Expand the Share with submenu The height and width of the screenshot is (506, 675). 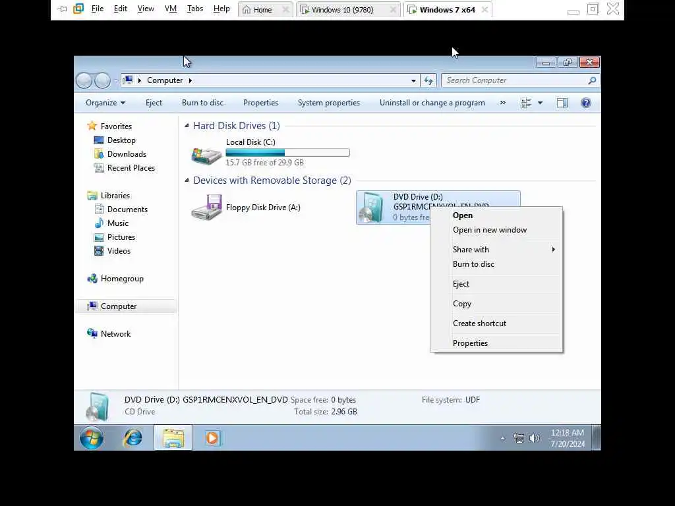[496, 250]
